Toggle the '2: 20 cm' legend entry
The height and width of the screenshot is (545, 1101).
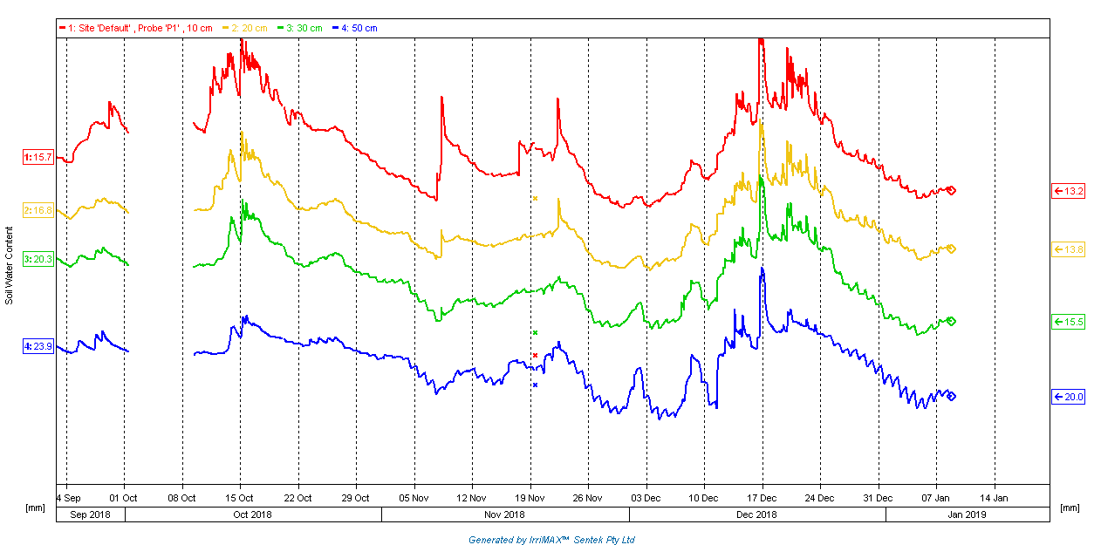(x=248, y=28)
